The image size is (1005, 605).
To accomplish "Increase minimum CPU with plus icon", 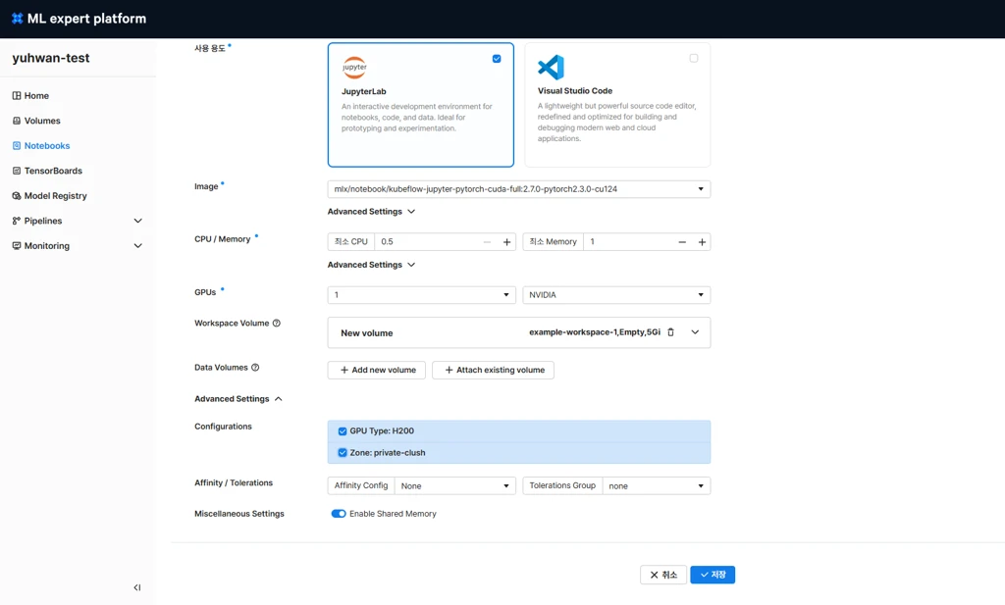I will coord(507,242).
